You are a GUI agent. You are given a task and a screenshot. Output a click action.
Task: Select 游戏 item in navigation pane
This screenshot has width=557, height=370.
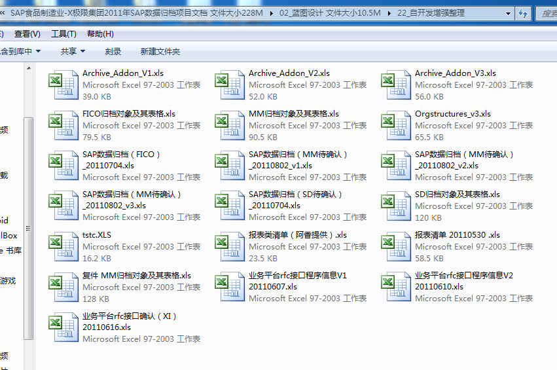(8, 281)
